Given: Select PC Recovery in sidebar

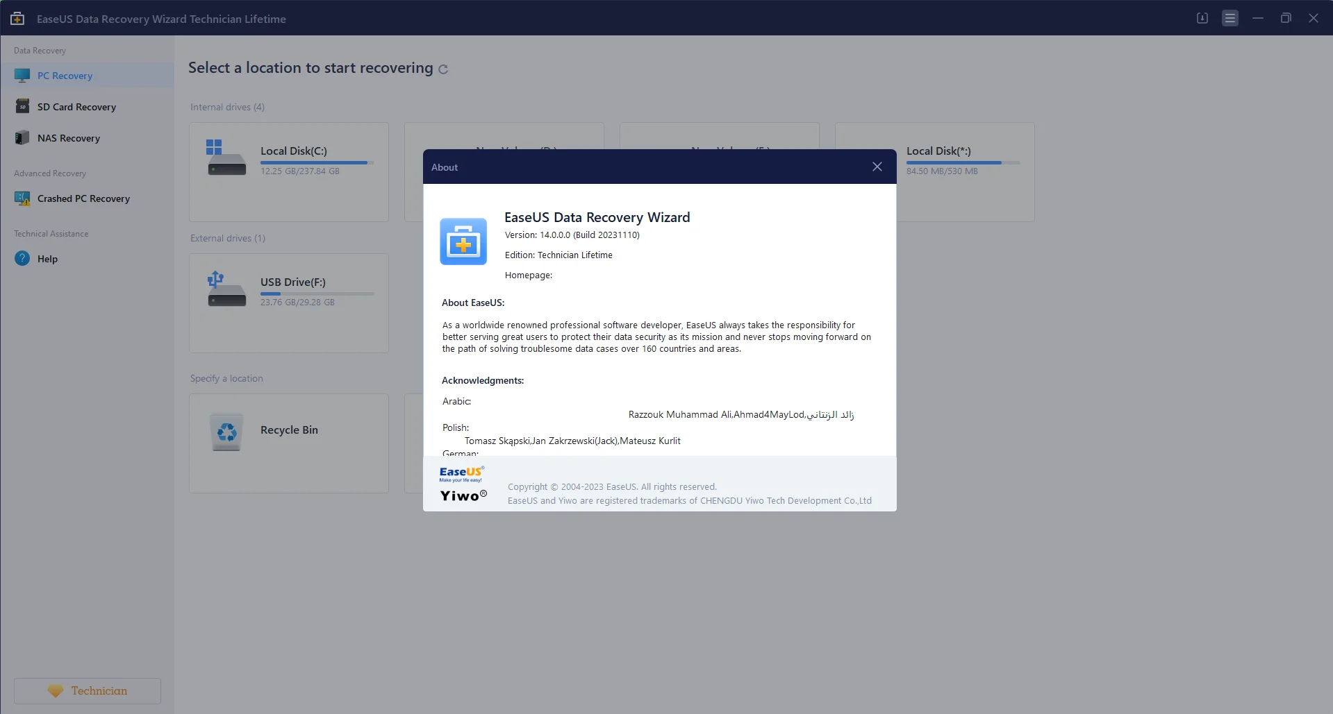Looking at the screenshot, I should tap(88, 75).
